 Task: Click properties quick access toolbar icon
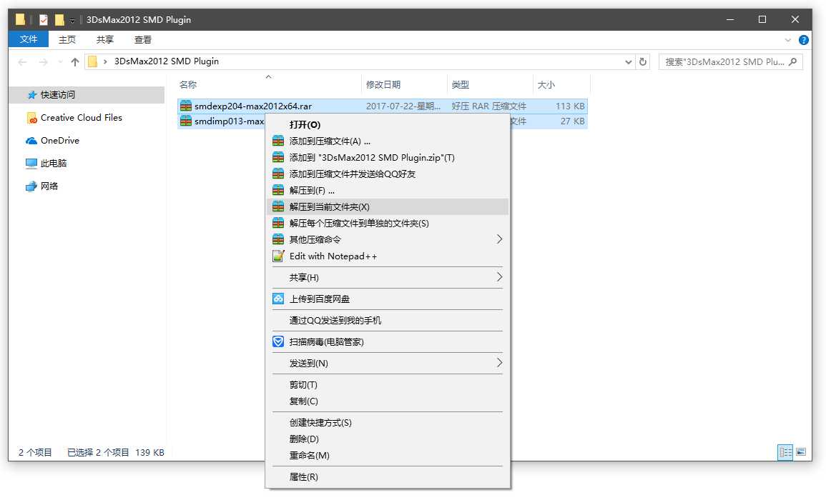point(44,20)
